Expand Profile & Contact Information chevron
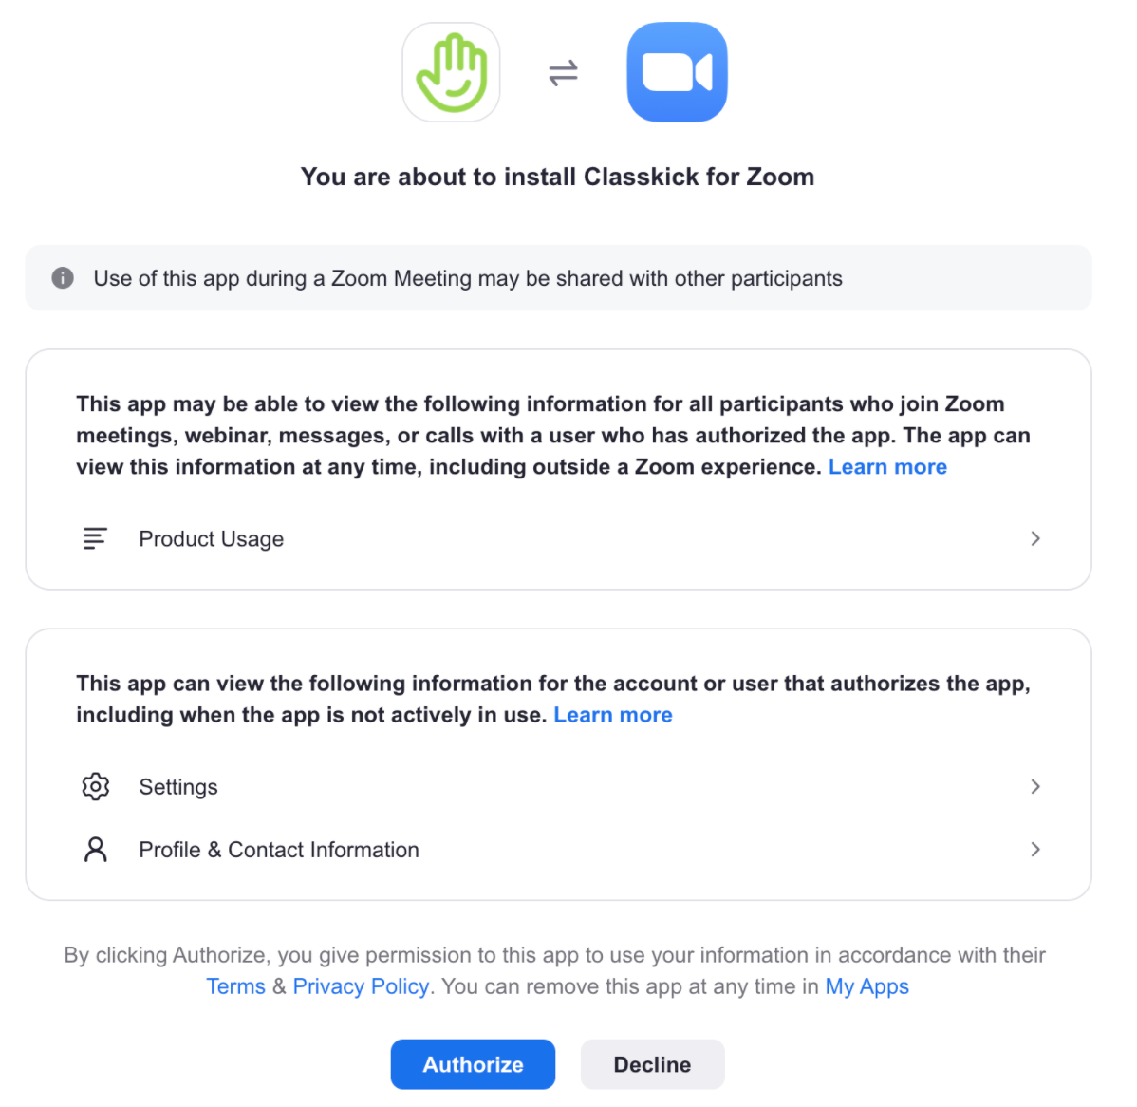This screenshot has height=1107, width=1137. (x=1035, y=849)
